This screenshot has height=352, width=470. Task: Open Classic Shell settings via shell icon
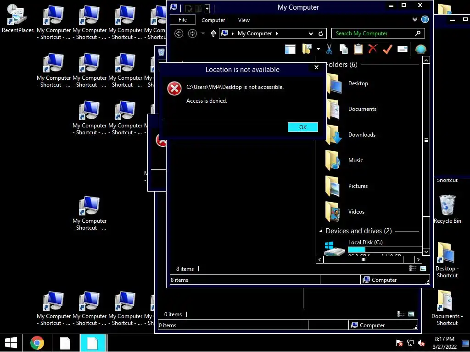[421, 49]
